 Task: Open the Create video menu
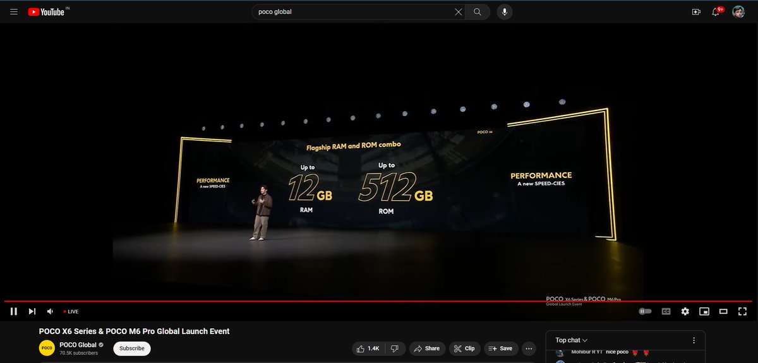coord(697,12)
